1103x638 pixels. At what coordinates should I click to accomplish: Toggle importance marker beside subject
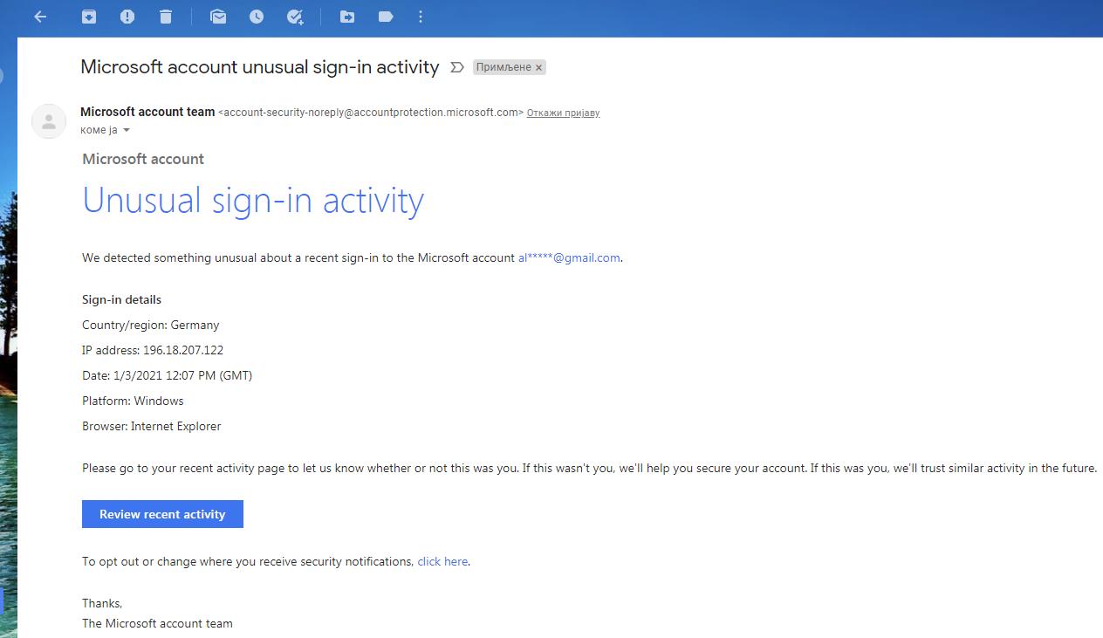click(x=456, y=67)
